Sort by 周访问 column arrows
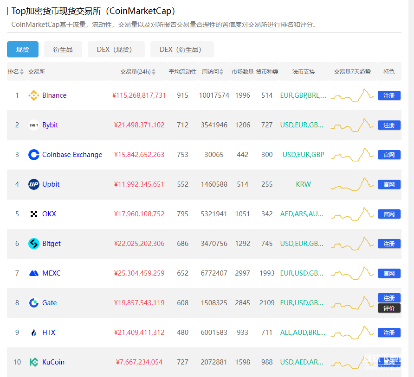The image size is (414, 377). (x=221, y=72)
